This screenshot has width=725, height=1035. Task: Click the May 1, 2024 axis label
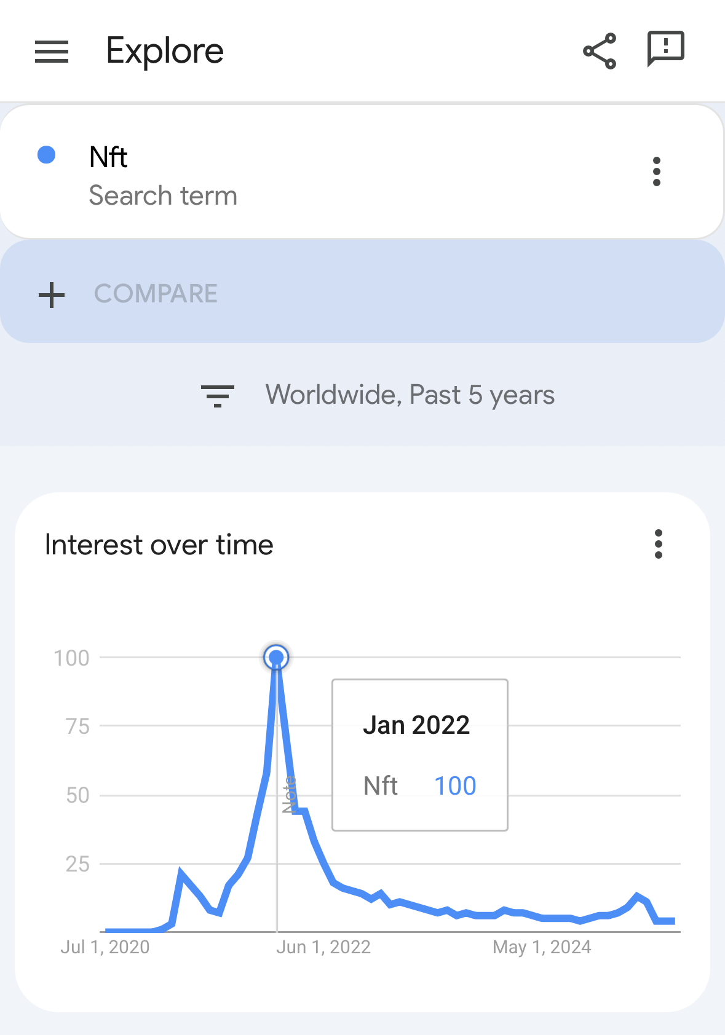tap(542, 947)
